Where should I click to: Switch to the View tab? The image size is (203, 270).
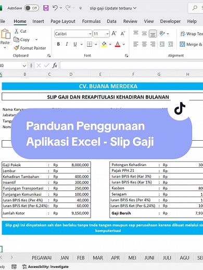click(x=149, y=21)
